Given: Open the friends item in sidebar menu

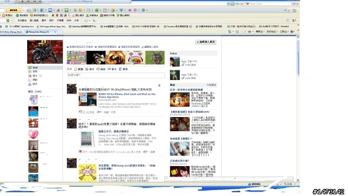Looking at the screenshot, I should click(x=33, y=84).
